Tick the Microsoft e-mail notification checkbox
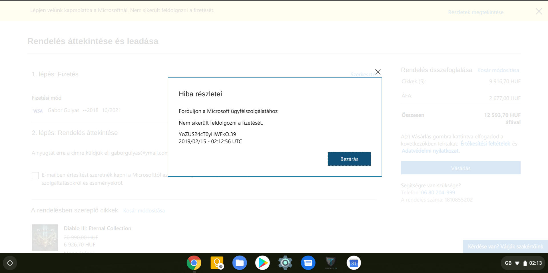Image resolution: width=548 pixels, height=273 pixels. coord(35,176)
